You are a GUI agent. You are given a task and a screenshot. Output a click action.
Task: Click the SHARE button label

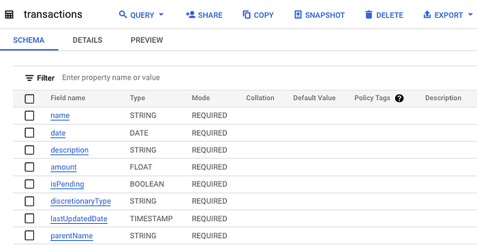(x=210, y=15)
